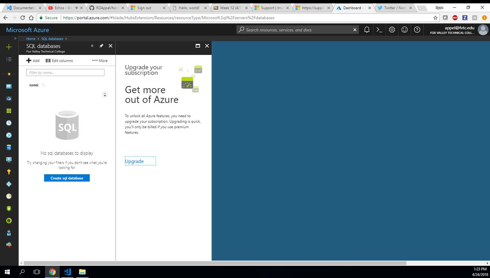Open File Explorer from the taskbar
The width and height of the screenshot is (490, 278).
click(82, 272)
